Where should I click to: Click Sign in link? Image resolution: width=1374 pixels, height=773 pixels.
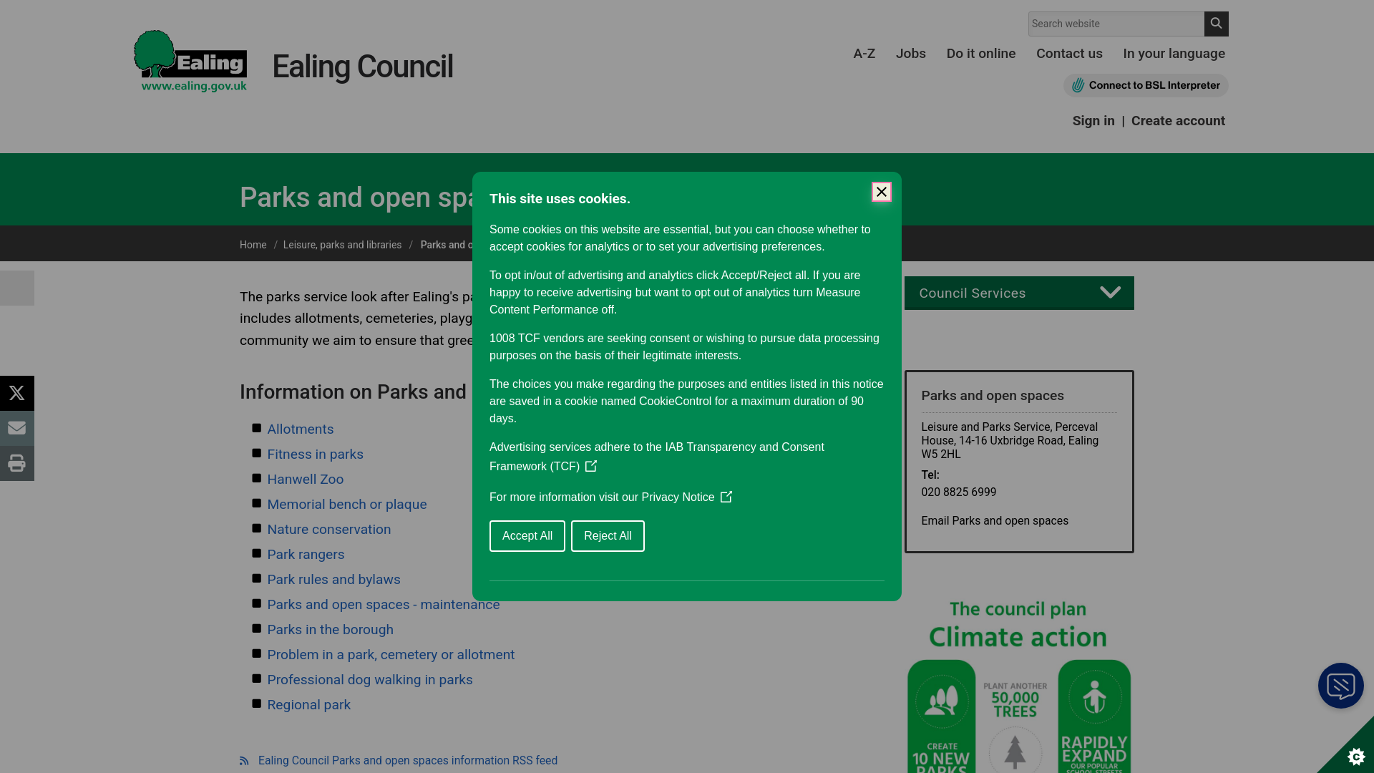click(1093, 121)
